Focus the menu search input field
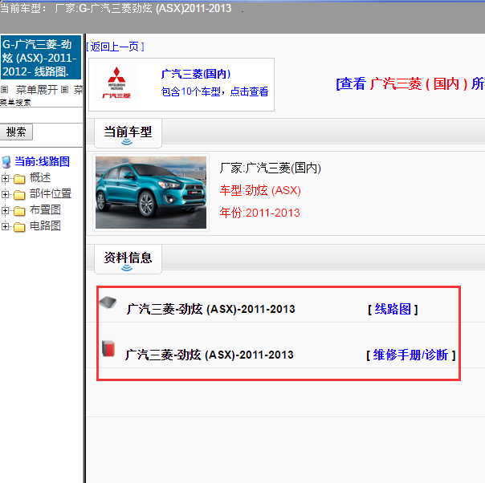The height and width of the screenshot is (483, 485). 41,116
